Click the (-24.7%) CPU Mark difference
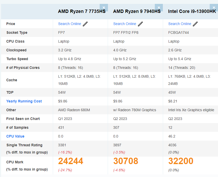The height and width of the screenshot is (177, 218). coord(65,170)
